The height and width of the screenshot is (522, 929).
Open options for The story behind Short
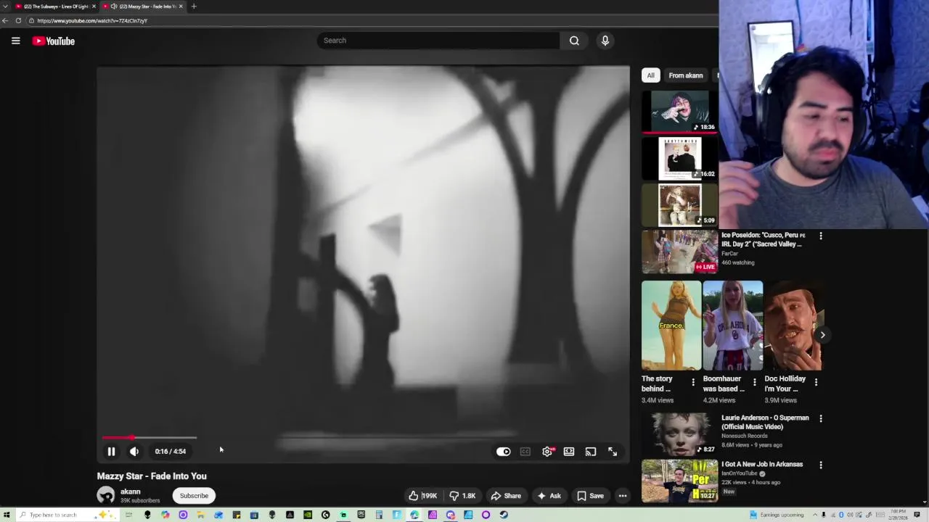click(x=693, y=382)
